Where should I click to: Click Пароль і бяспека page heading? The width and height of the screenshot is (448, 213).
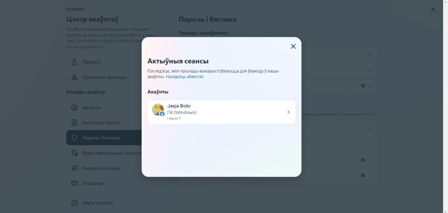tap(207, 19)
